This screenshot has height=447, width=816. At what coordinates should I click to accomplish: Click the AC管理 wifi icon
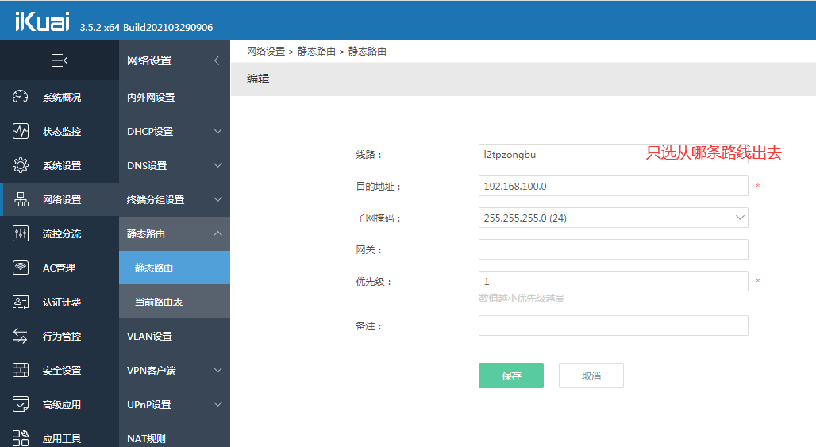[21, 268]
